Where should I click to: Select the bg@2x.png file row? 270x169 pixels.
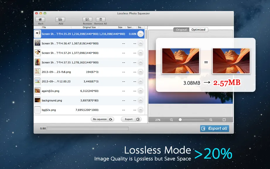pyautogui.click(x=89, y=110)
